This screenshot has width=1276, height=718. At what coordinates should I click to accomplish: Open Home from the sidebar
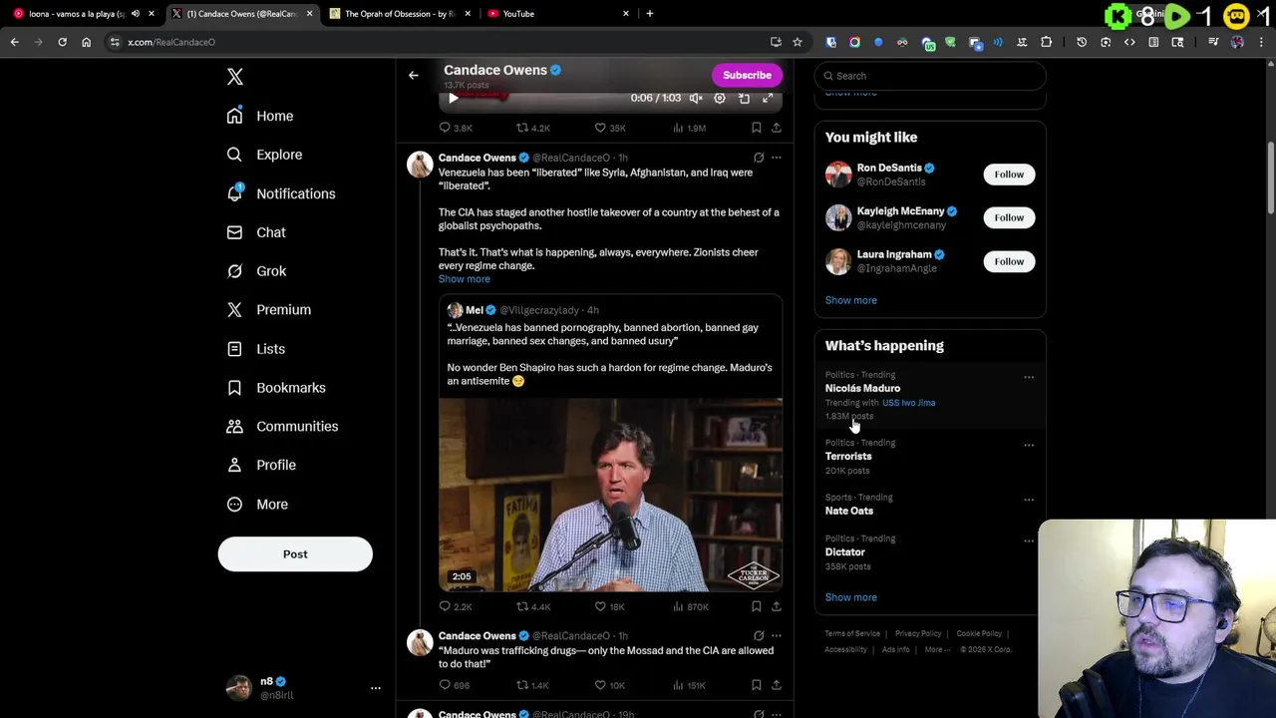260,116
